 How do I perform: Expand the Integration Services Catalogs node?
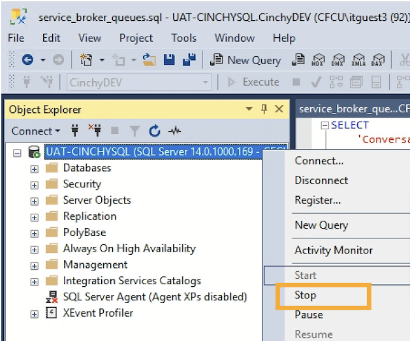tap(34, 282)
